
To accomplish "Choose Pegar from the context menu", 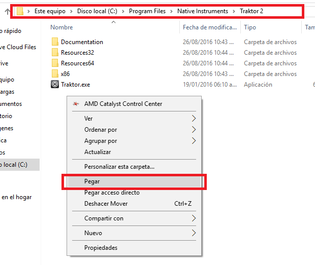I will click(x=134, y=181).
